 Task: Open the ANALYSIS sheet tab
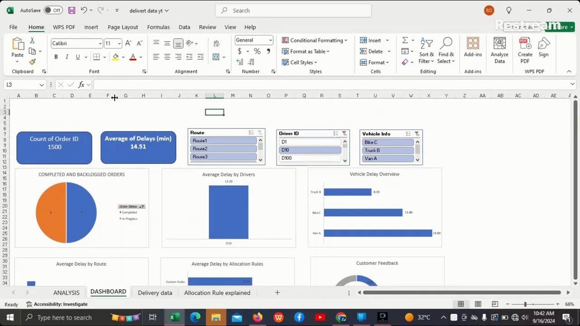click(x=66, y=292)
